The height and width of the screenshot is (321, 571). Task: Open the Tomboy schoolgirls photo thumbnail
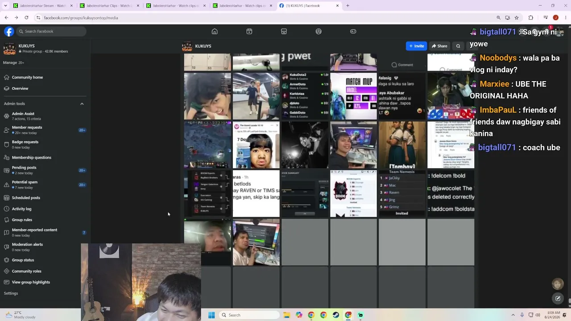click(x=402, y=145)
